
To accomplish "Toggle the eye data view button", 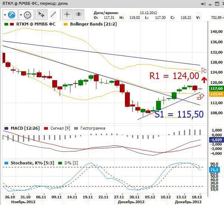I will click(x=78, y=15).
